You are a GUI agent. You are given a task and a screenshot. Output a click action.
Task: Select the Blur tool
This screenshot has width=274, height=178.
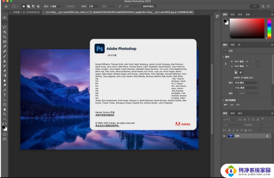5,80
